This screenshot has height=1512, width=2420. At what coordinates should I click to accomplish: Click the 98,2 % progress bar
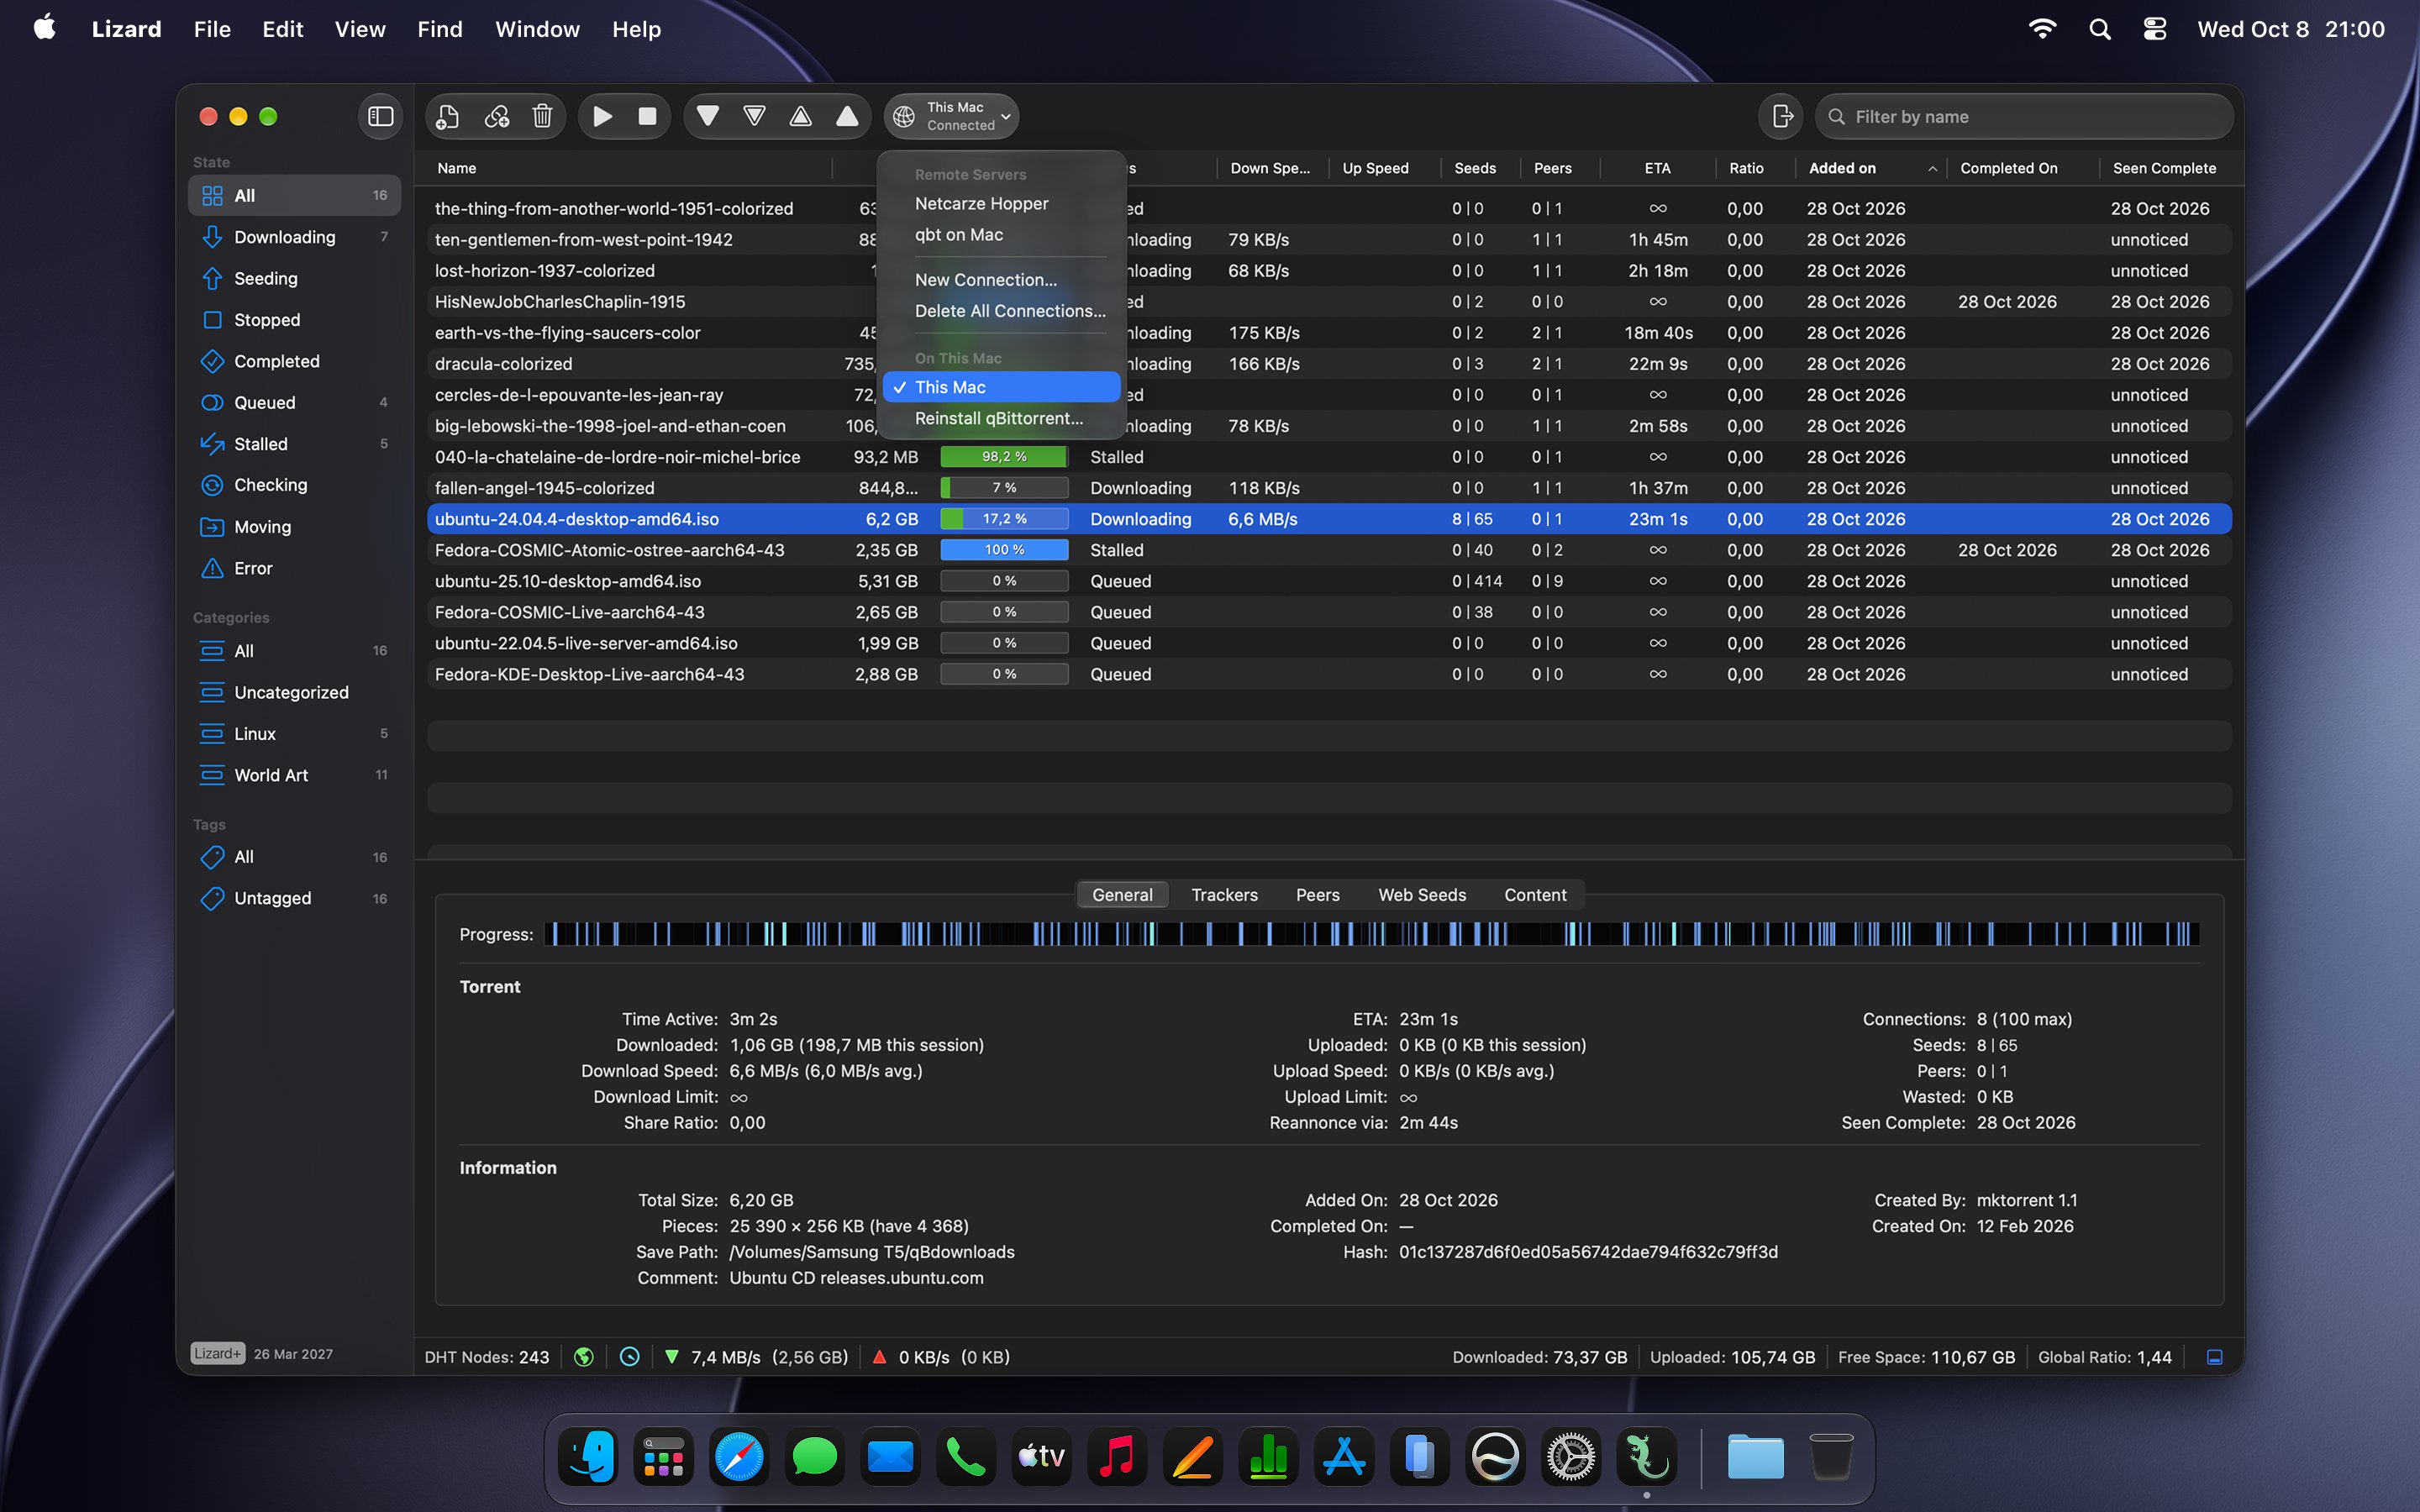1004,457
